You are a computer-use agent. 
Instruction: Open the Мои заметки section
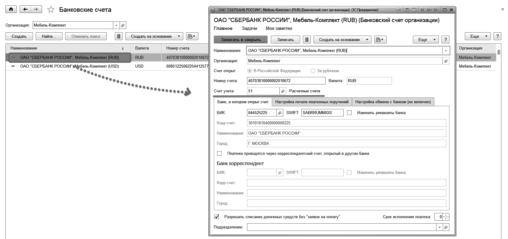(x=279, y=28)
